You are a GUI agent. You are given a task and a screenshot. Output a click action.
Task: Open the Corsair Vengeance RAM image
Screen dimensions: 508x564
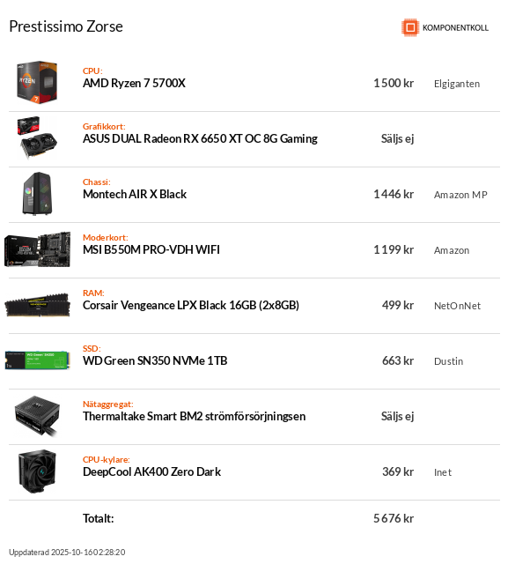(37, 305)
